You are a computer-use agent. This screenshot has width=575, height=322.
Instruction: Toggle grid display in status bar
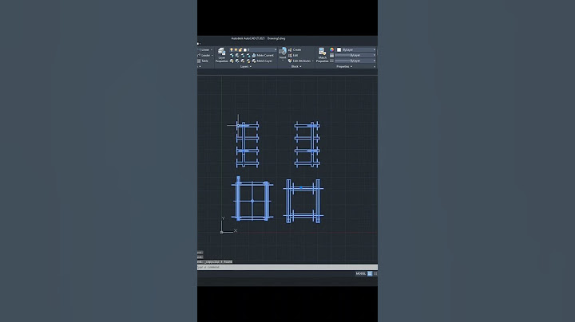(370, 273)
